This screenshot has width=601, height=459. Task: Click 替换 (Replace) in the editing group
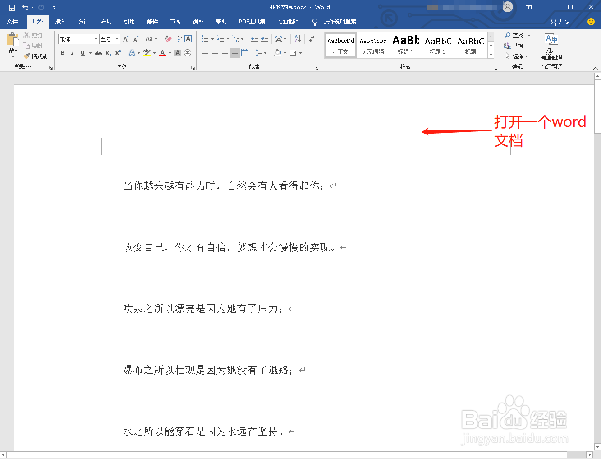pyautogui.click(x=514, y=46)
